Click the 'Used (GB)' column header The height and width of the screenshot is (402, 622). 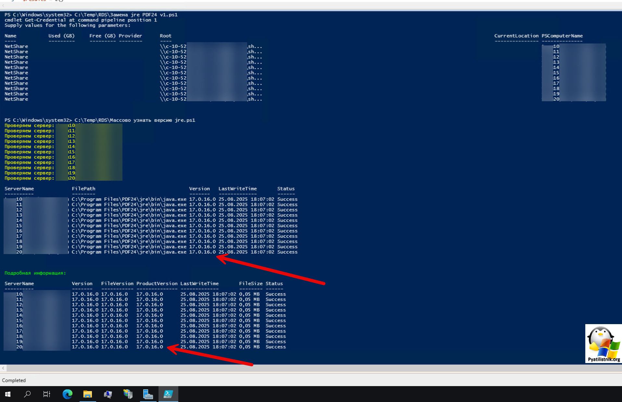pos(61,36)
